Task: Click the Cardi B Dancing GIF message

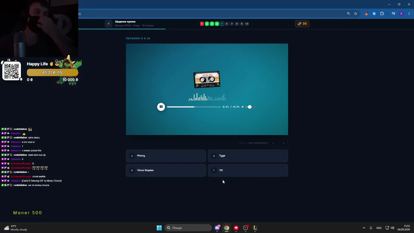Action: coord(41,181)
